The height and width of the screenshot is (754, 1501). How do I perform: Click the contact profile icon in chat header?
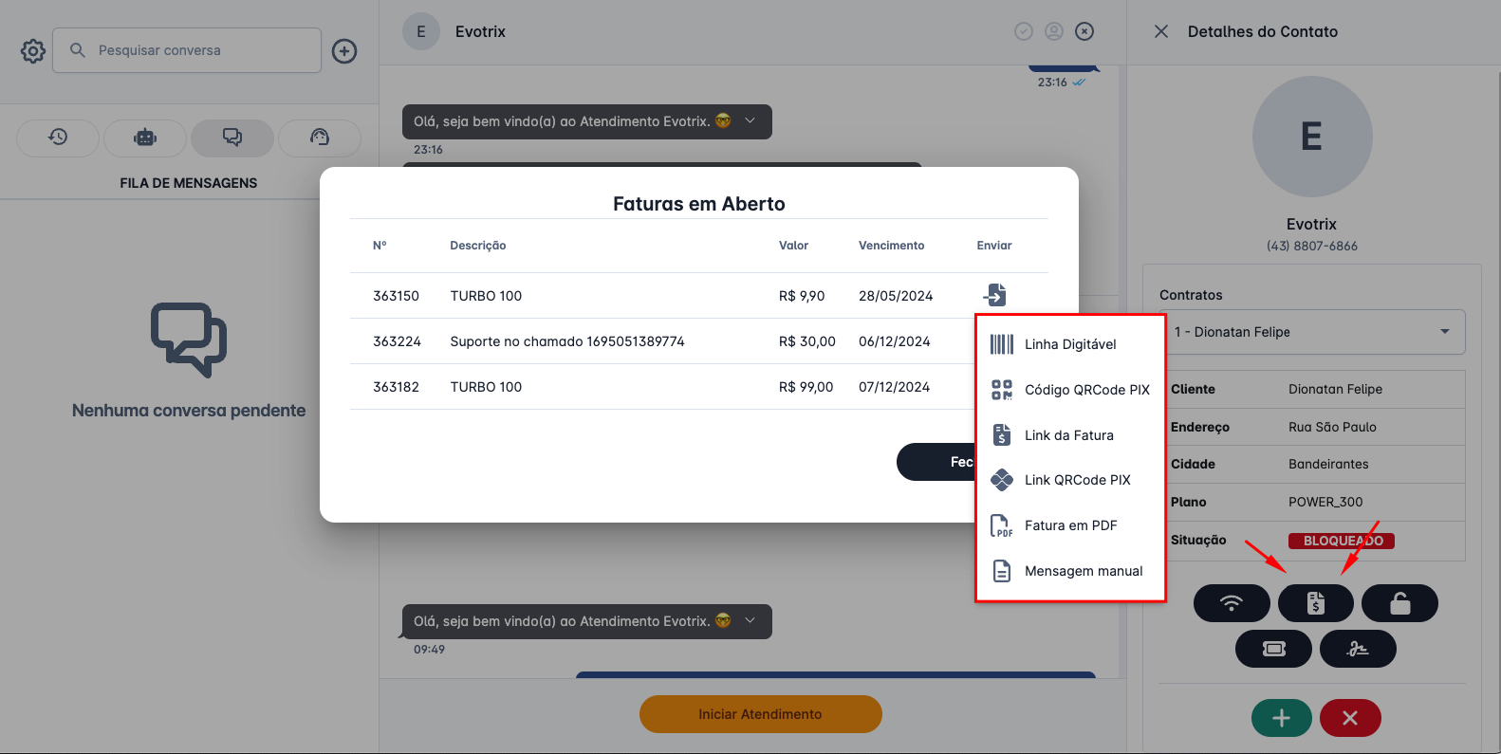[x=1054, y=31]
